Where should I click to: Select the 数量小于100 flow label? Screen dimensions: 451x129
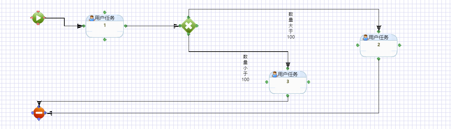[245, 68]
